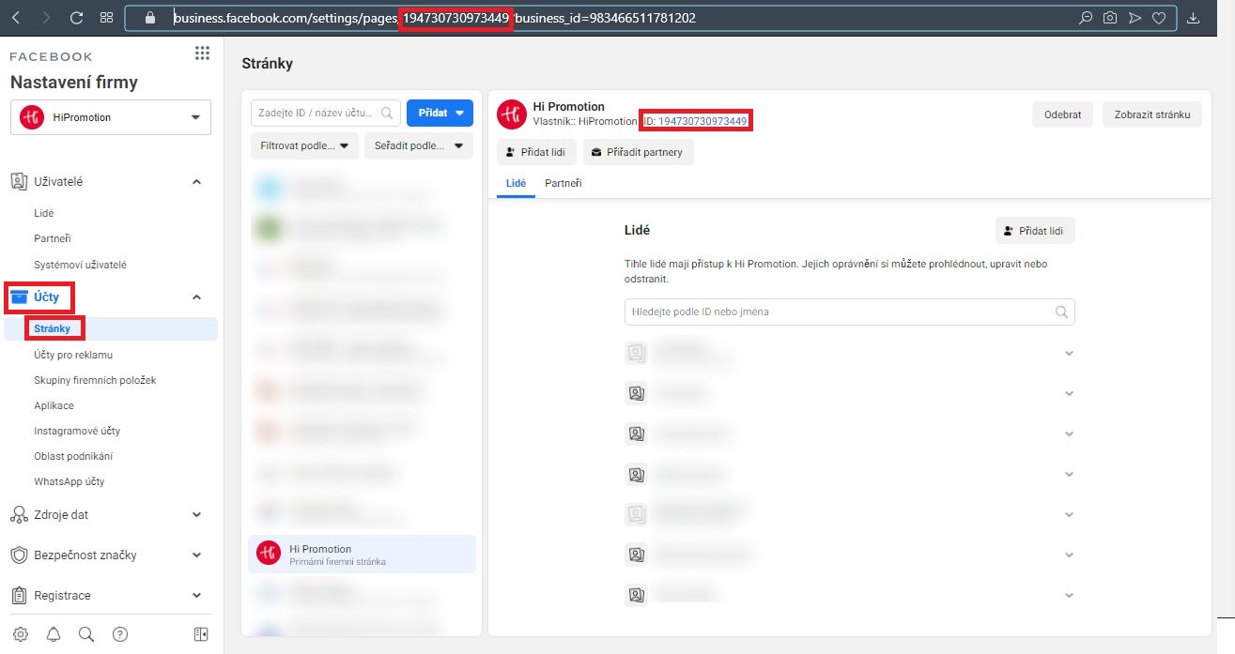Open Lidé under Uživatelé in the sidebar

(44, 213)
